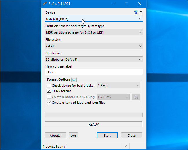
Task: Open the File system dropdown set to exFAT
Action: pyautogui.click(x=94, y=46)
